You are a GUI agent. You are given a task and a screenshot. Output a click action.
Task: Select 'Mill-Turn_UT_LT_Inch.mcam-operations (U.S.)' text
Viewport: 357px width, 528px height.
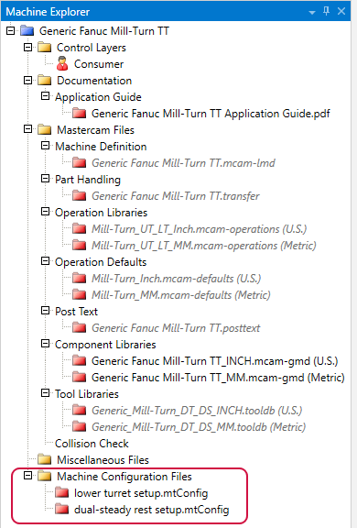(200, 229)
